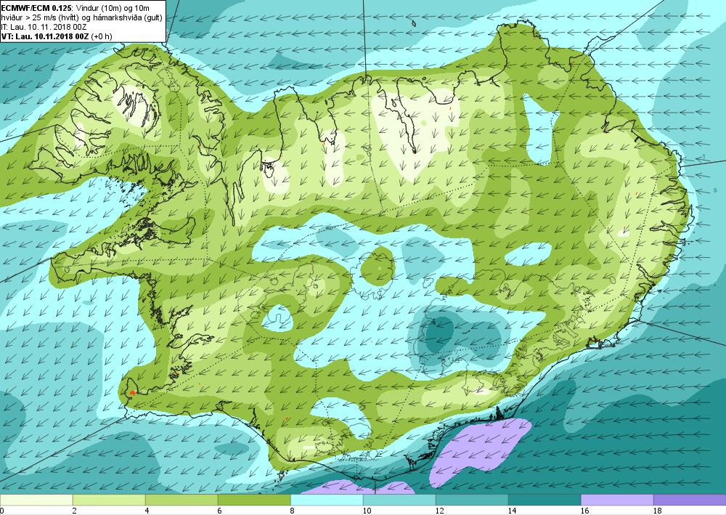
Task: Click the 10–12 m/s turquoise legend swatch
Action: coord(399,500)
